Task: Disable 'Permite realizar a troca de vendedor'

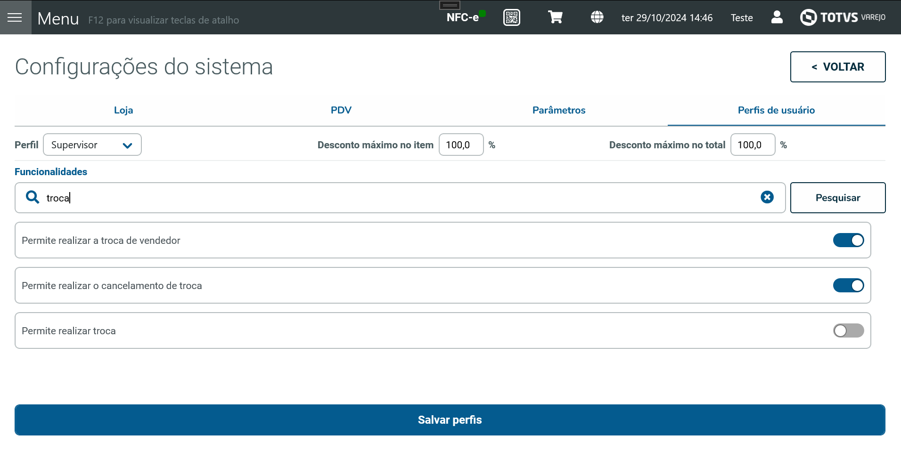Action: pyautogui.click(x=848, y=241)
